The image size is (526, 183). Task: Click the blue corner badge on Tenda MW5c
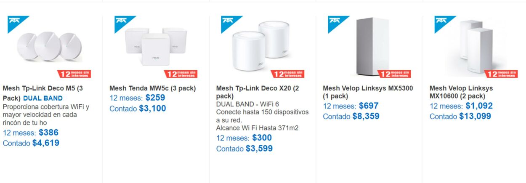click(x=122, y=22)
